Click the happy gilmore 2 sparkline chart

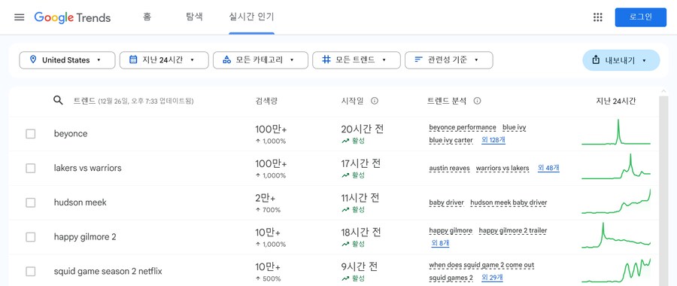click(x=616, y=236)
